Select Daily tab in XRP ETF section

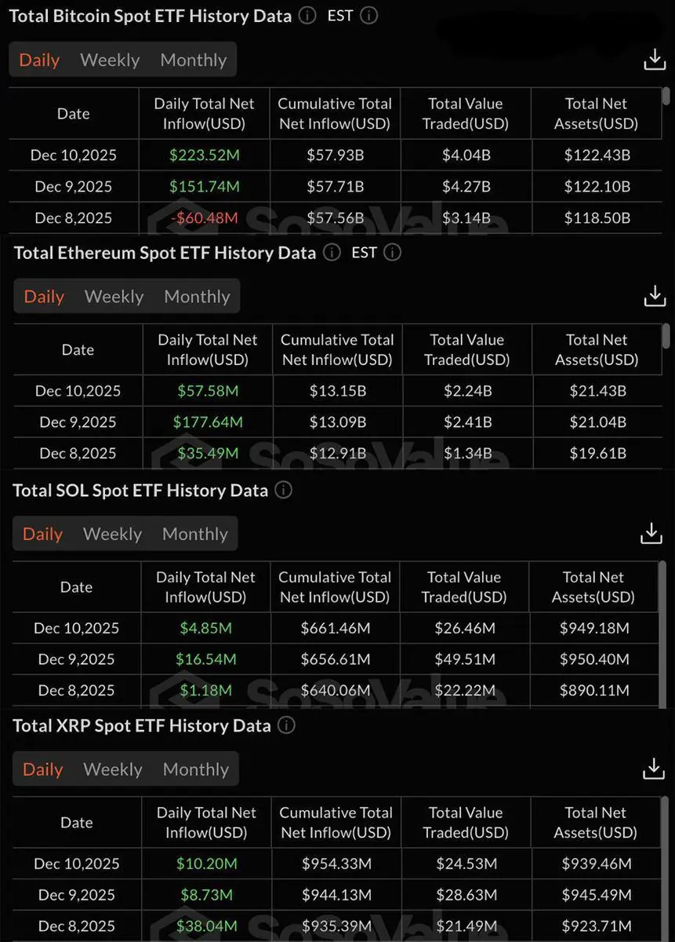(42, 770)
